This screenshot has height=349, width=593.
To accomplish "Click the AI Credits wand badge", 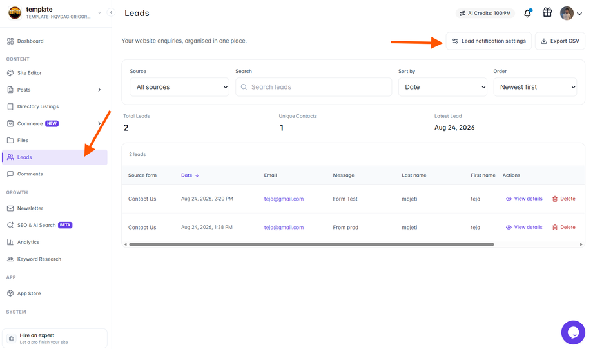I will pyautogui.click(x=485, y=14).
